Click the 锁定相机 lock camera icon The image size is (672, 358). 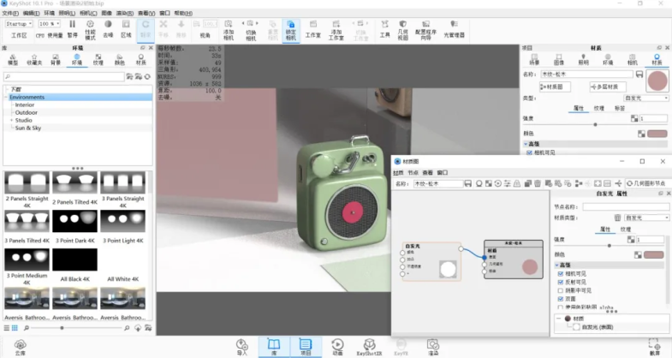pos(291,27)
